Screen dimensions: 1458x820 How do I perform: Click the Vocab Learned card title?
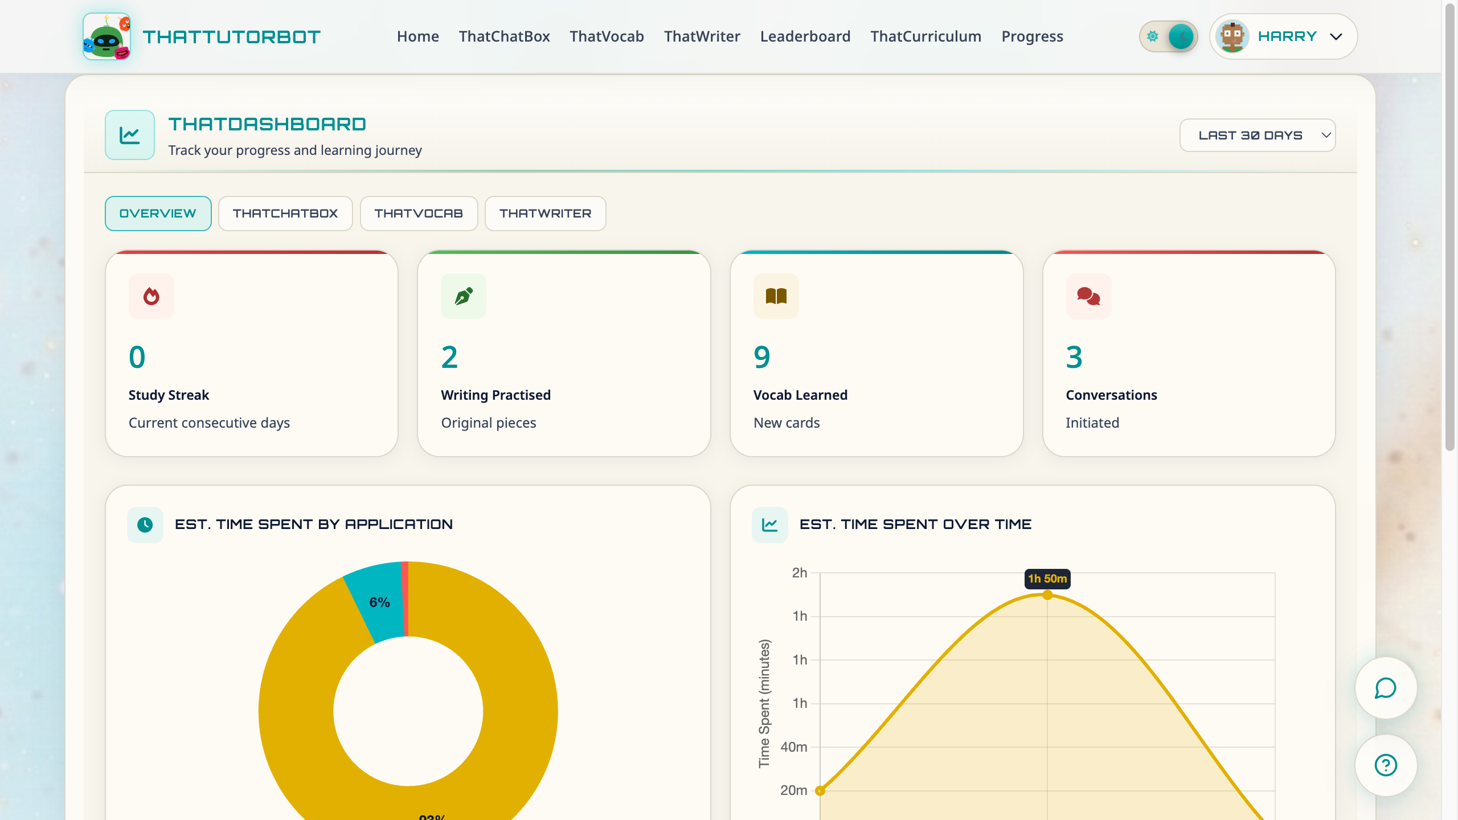pyautogui.click(x=800, y=395)
